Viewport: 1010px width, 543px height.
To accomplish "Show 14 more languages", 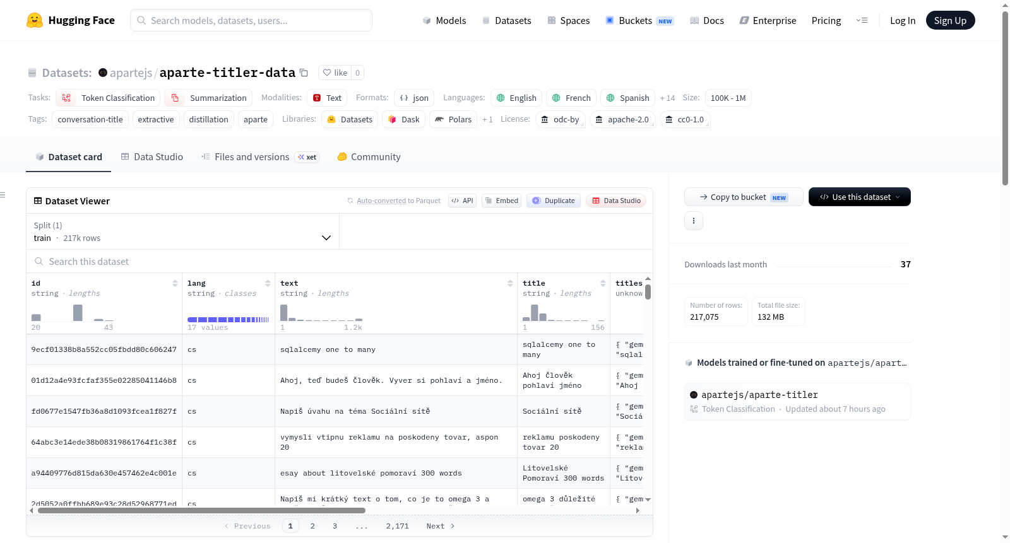I will coord(667,98).
